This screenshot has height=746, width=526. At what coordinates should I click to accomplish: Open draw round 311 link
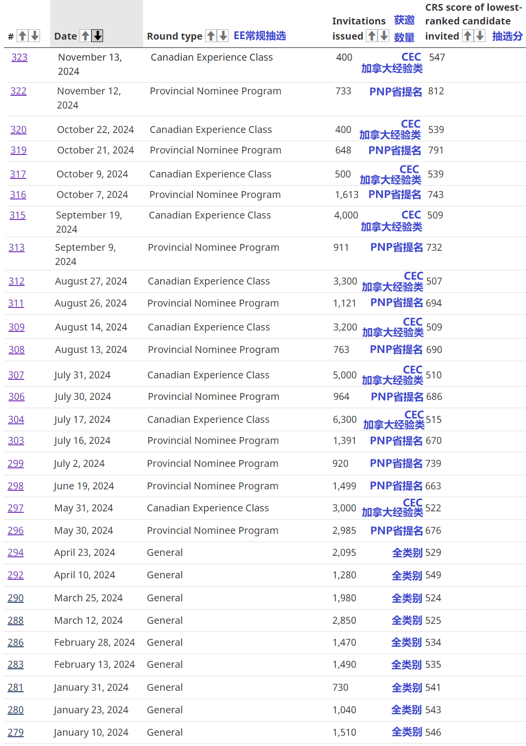[16, 303]
